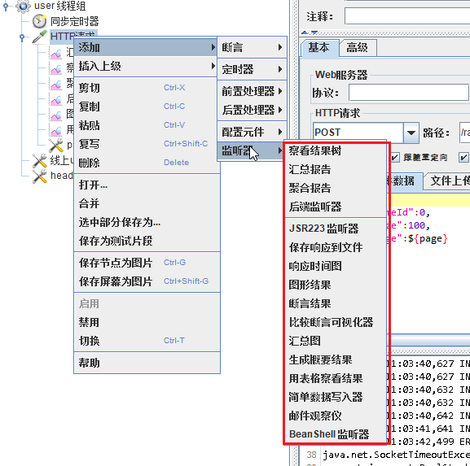
Task: Add 断言结果 listener
Action: [336, 303]
